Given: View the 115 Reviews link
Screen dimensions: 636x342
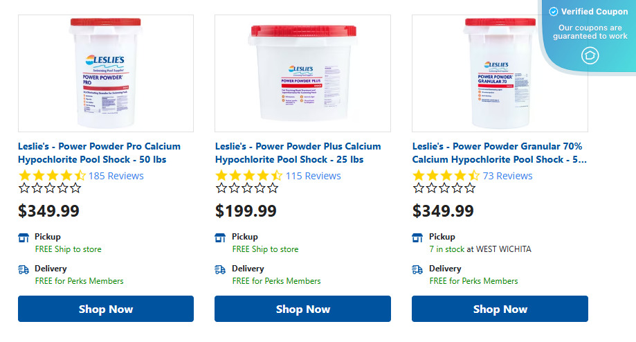Looking at the screenshot, I should tap(313, 176).
